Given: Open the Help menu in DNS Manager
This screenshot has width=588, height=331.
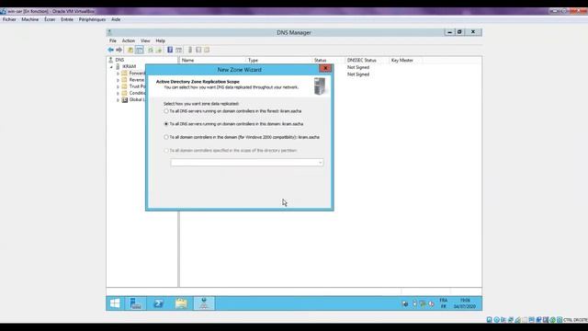Looking at the screenshot, I should coord(160,40).
